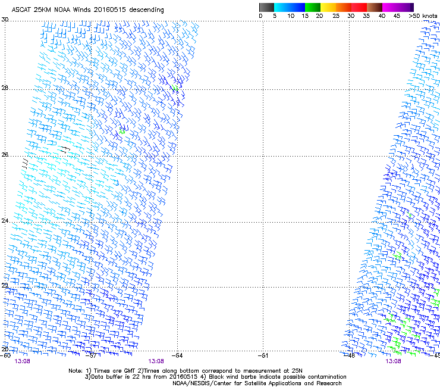440x387 pixels.
Task: Click the latitude label '30'
Action: [x=5, y=20]
